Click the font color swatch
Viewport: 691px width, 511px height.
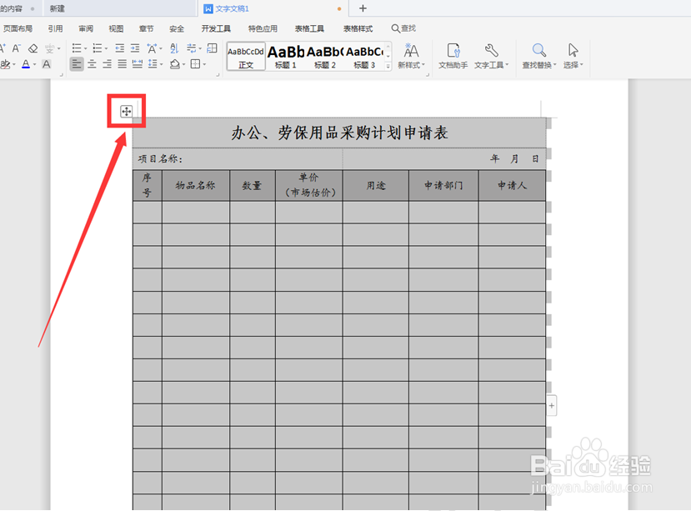[26, 64]
